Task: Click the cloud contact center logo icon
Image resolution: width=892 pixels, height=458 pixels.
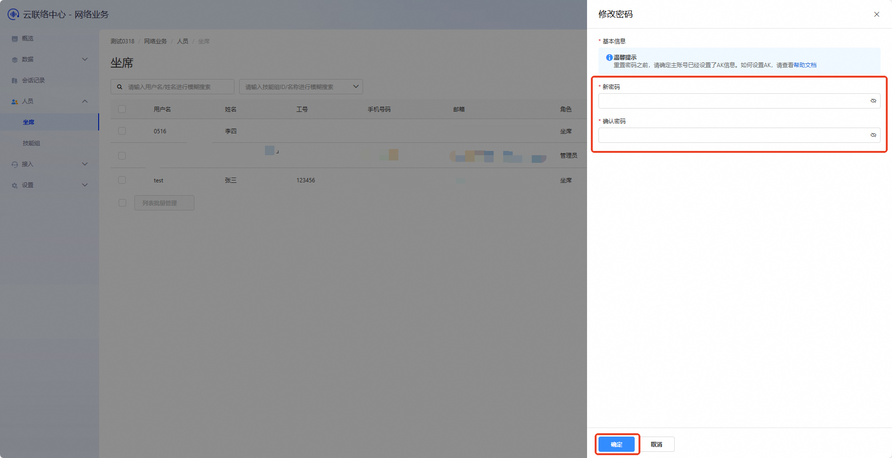Action: 13,14
